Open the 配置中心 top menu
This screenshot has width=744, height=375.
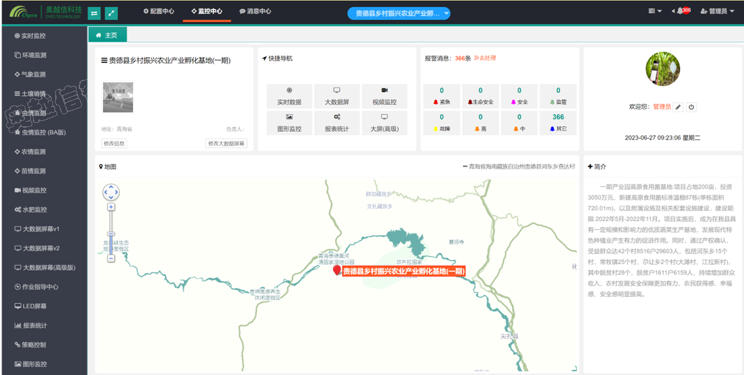(x=159, y=11)
